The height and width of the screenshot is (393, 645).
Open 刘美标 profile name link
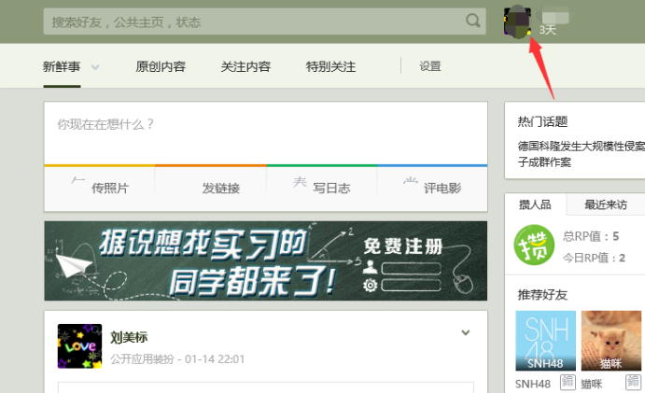[x=129, y=337]
